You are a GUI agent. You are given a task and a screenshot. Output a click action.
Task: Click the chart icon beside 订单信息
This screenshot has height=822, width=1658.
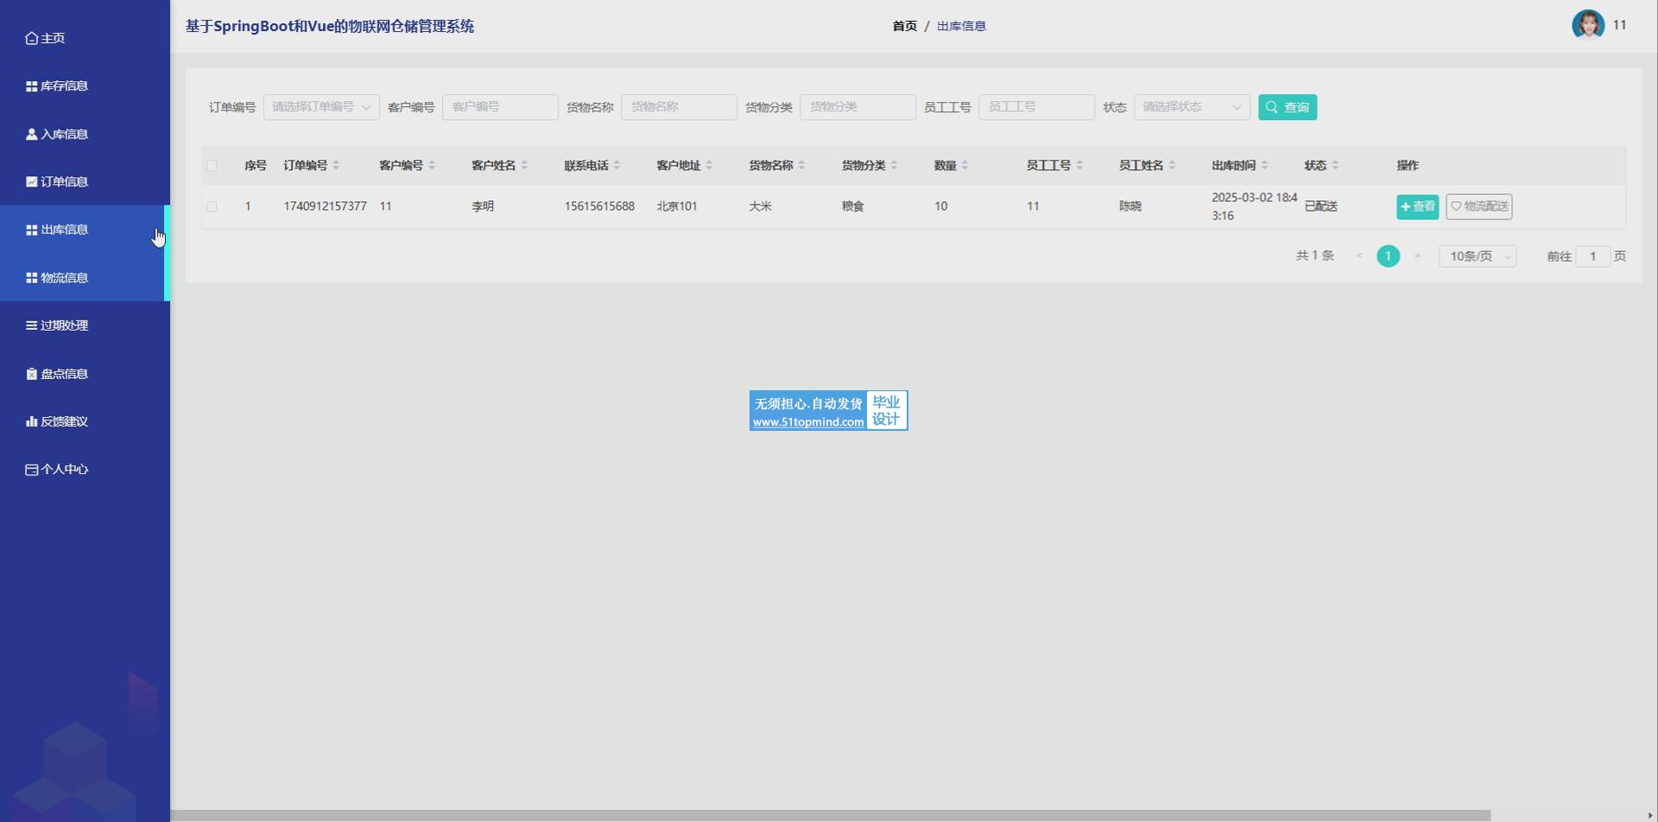pos(31,182)
